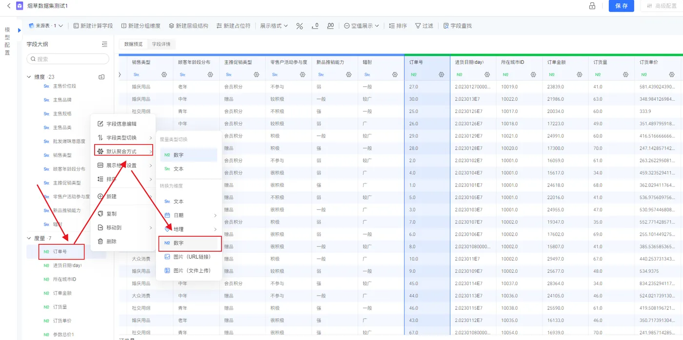Choose 复制 in the context menu
This screenshot has height=340, width=683.
point(123,214)
